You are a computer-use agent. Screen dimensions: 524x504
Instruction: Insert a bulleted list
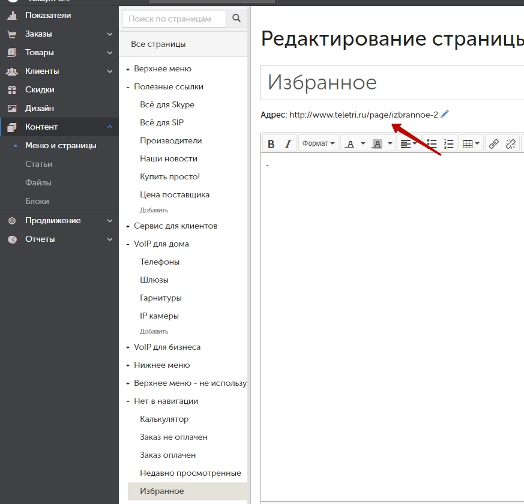(x=432, y=144)
